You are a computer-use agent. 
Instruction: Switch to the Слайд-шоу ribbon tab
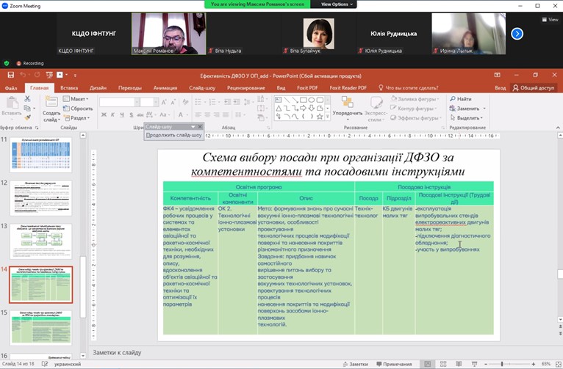(202, 88)
